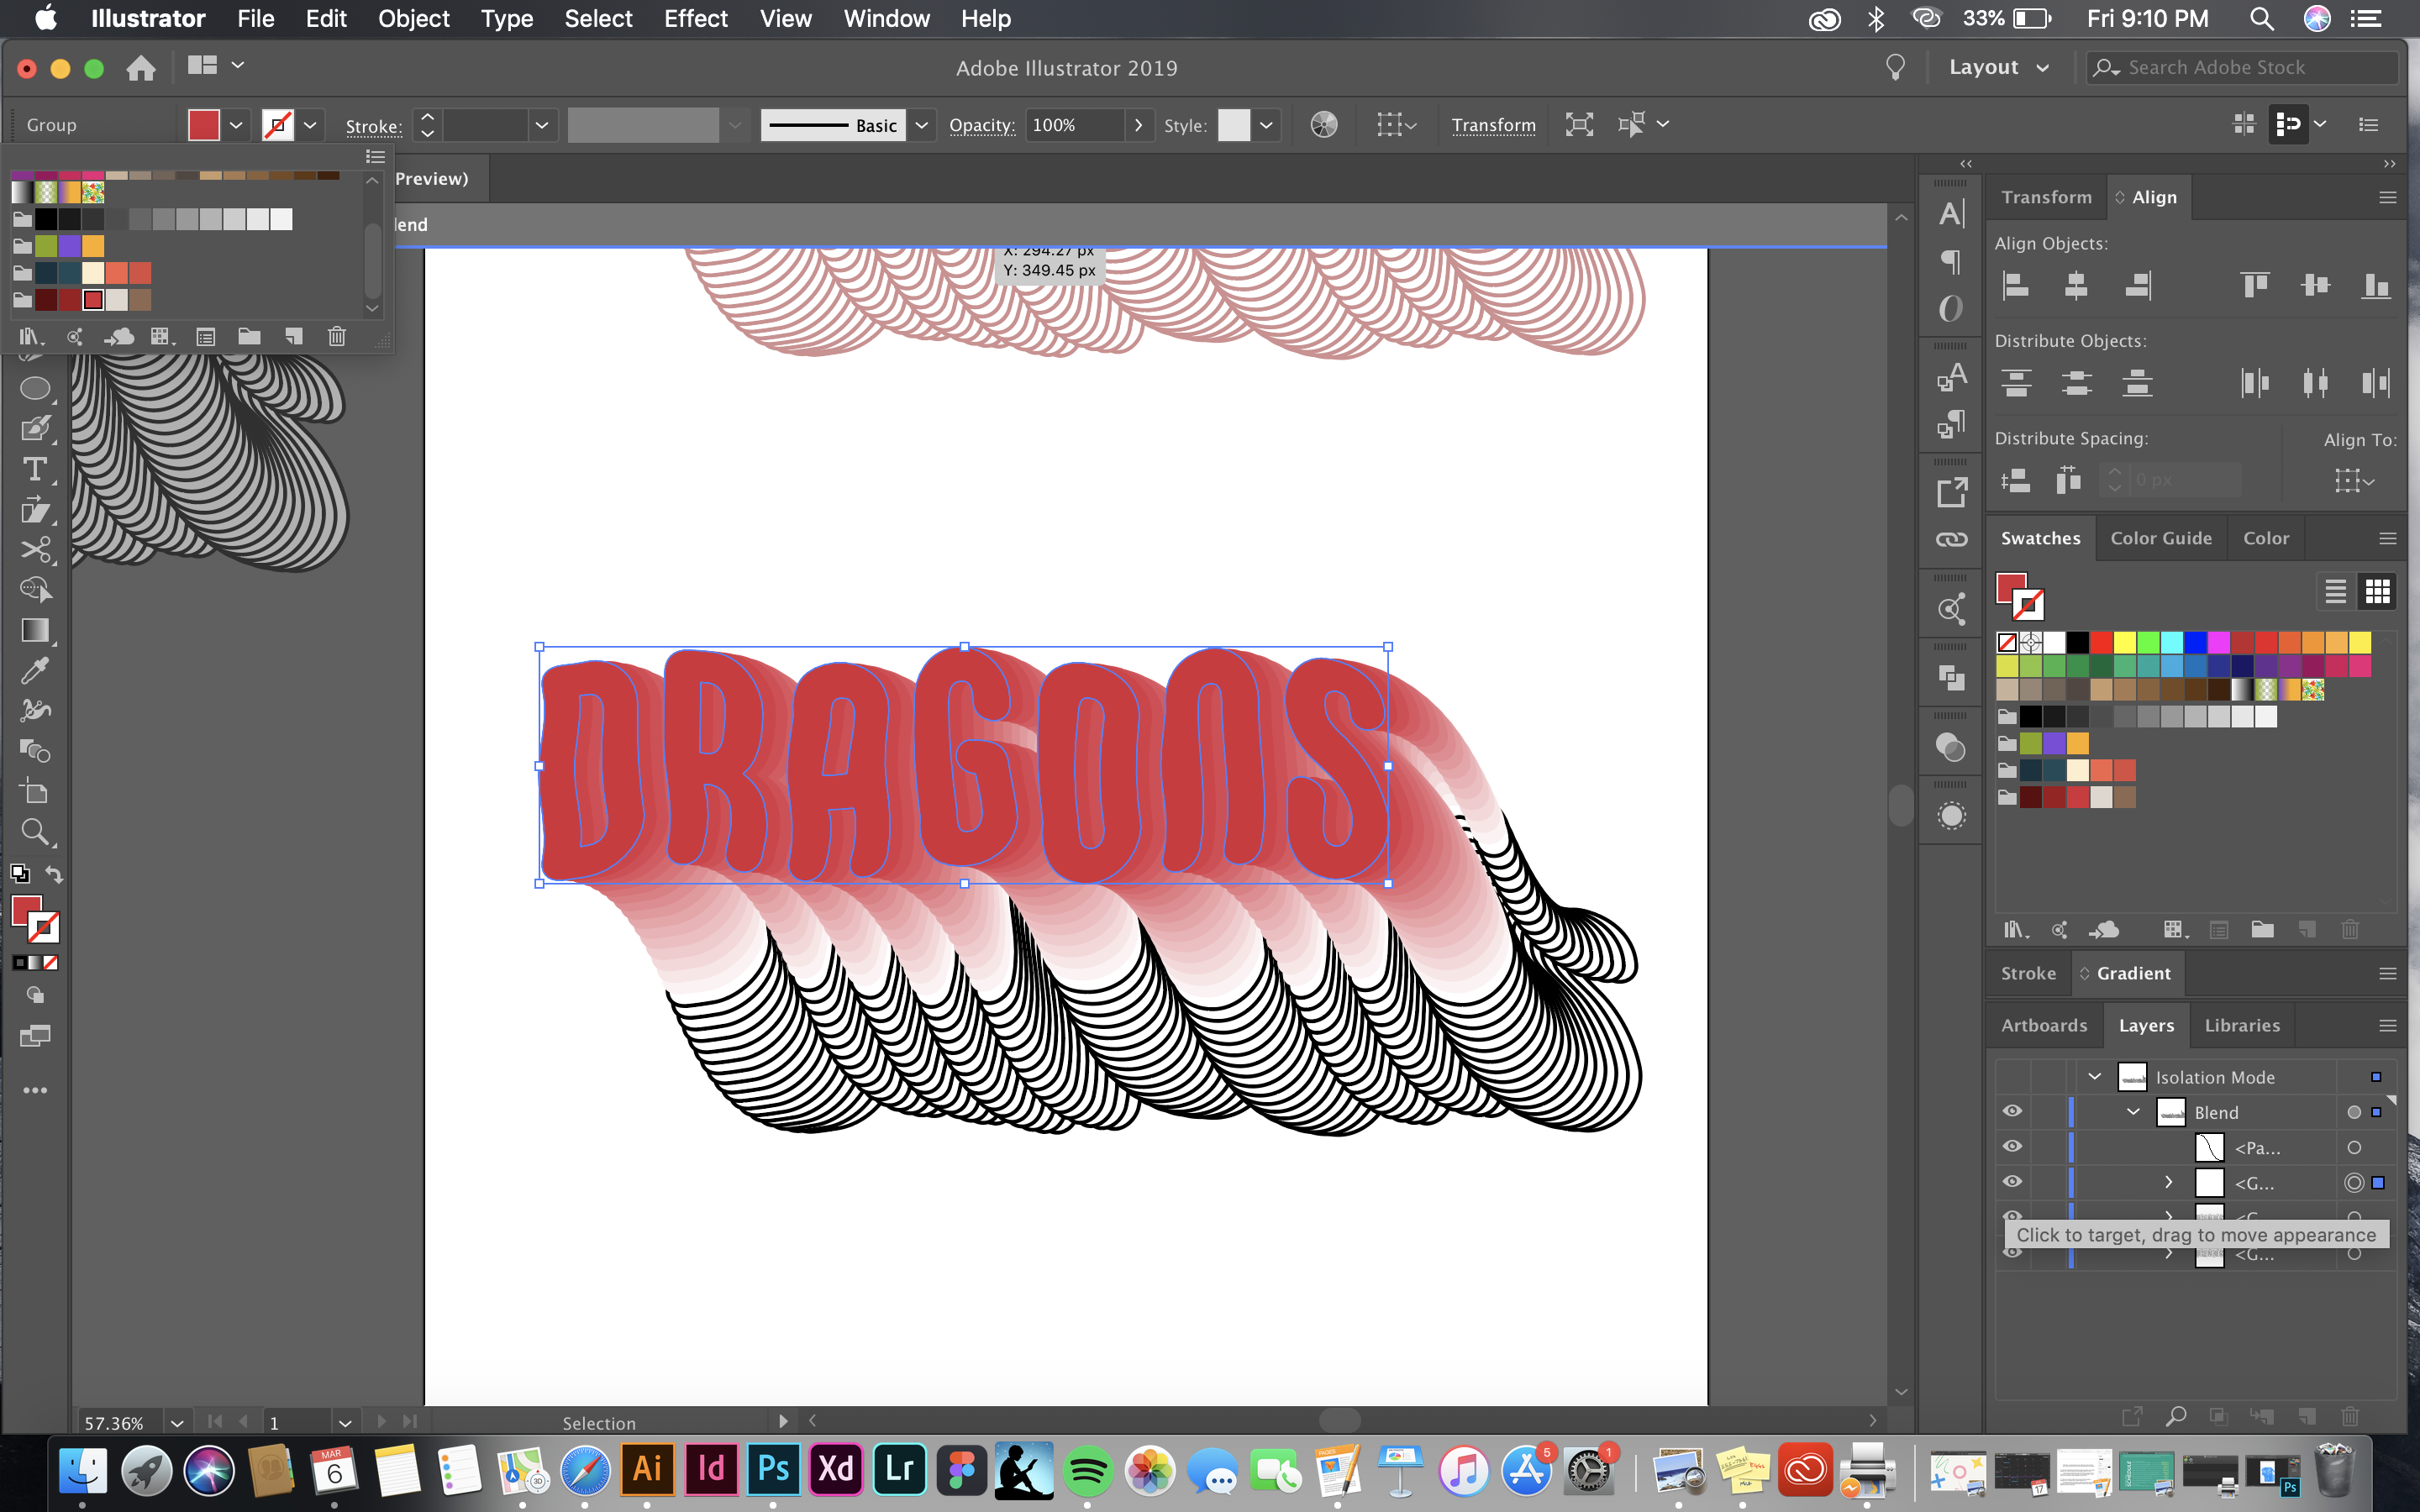This screenshot has height=1512, width=2420.
Task: Click Vertical Align Top icon
Action: point(2255,286)
